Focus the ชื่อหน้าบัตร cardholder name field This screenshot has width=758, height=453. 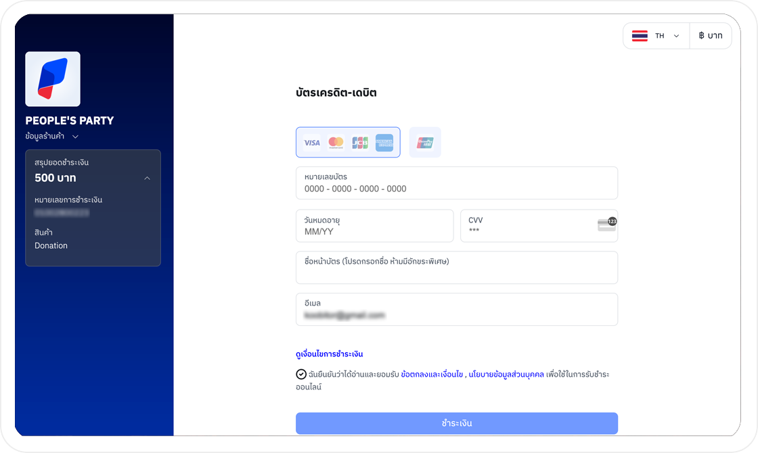click(x=457, y=268)
